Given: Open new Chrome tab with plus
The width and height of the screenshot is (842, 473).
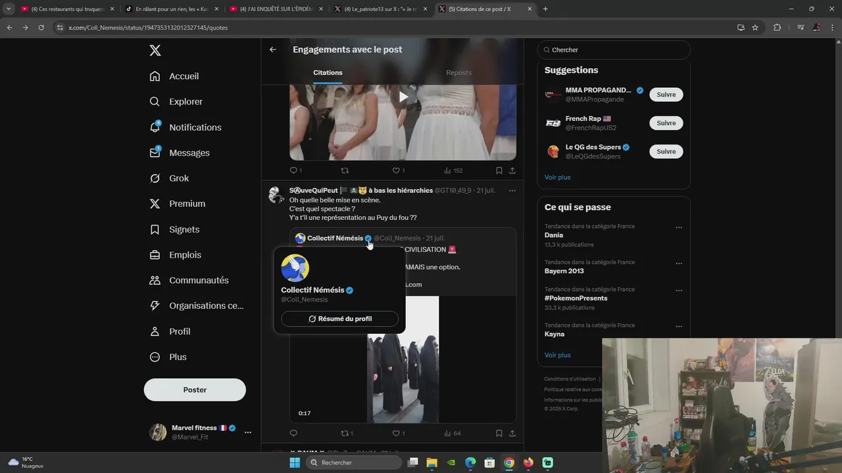Looking at the screenshot, I should pos(545,9).
